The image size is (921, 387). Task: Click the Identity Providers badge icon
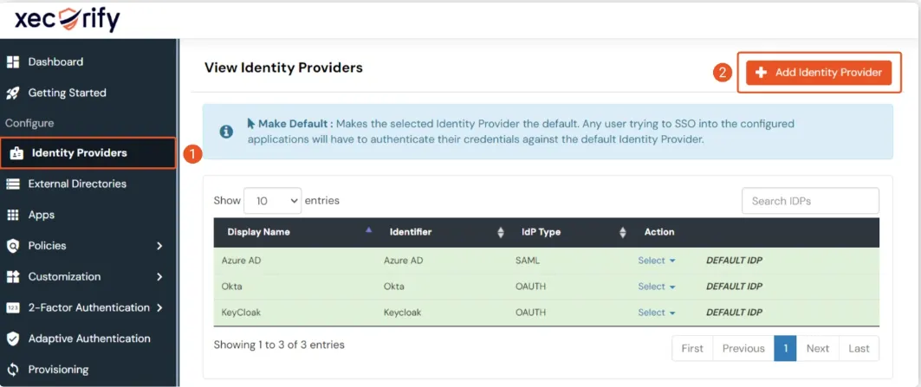[16, 153]
